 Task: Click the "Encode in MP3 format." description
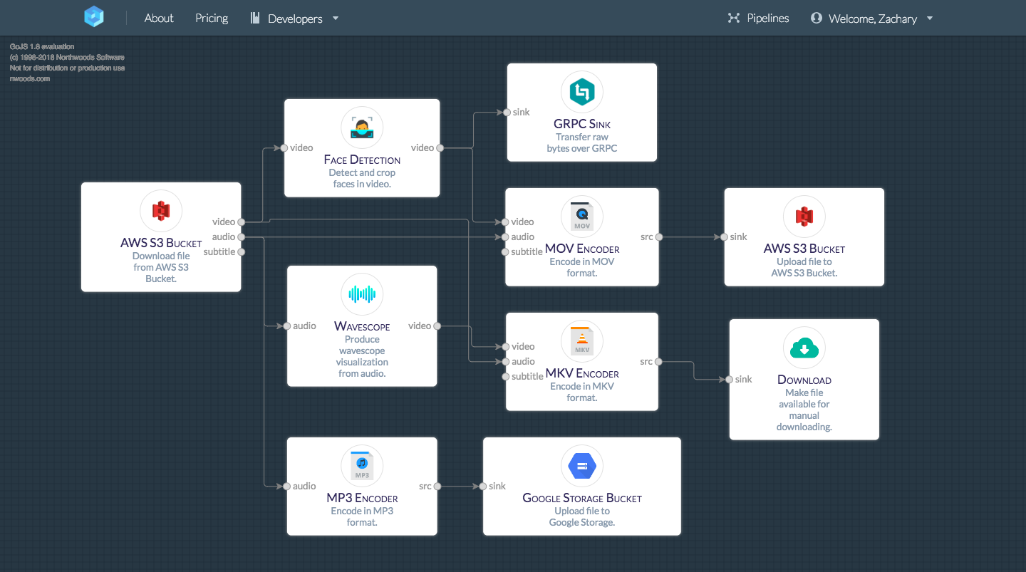362,516
